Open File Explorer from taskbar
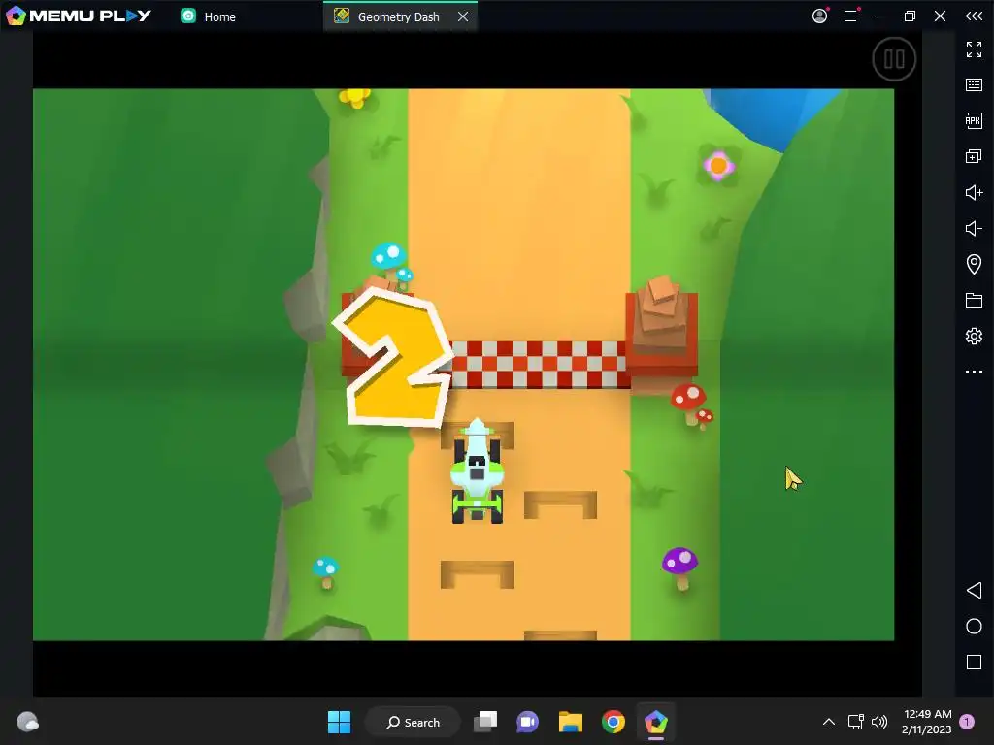The image size is (994, 745). pyautogui.click(x=571, y=722)
